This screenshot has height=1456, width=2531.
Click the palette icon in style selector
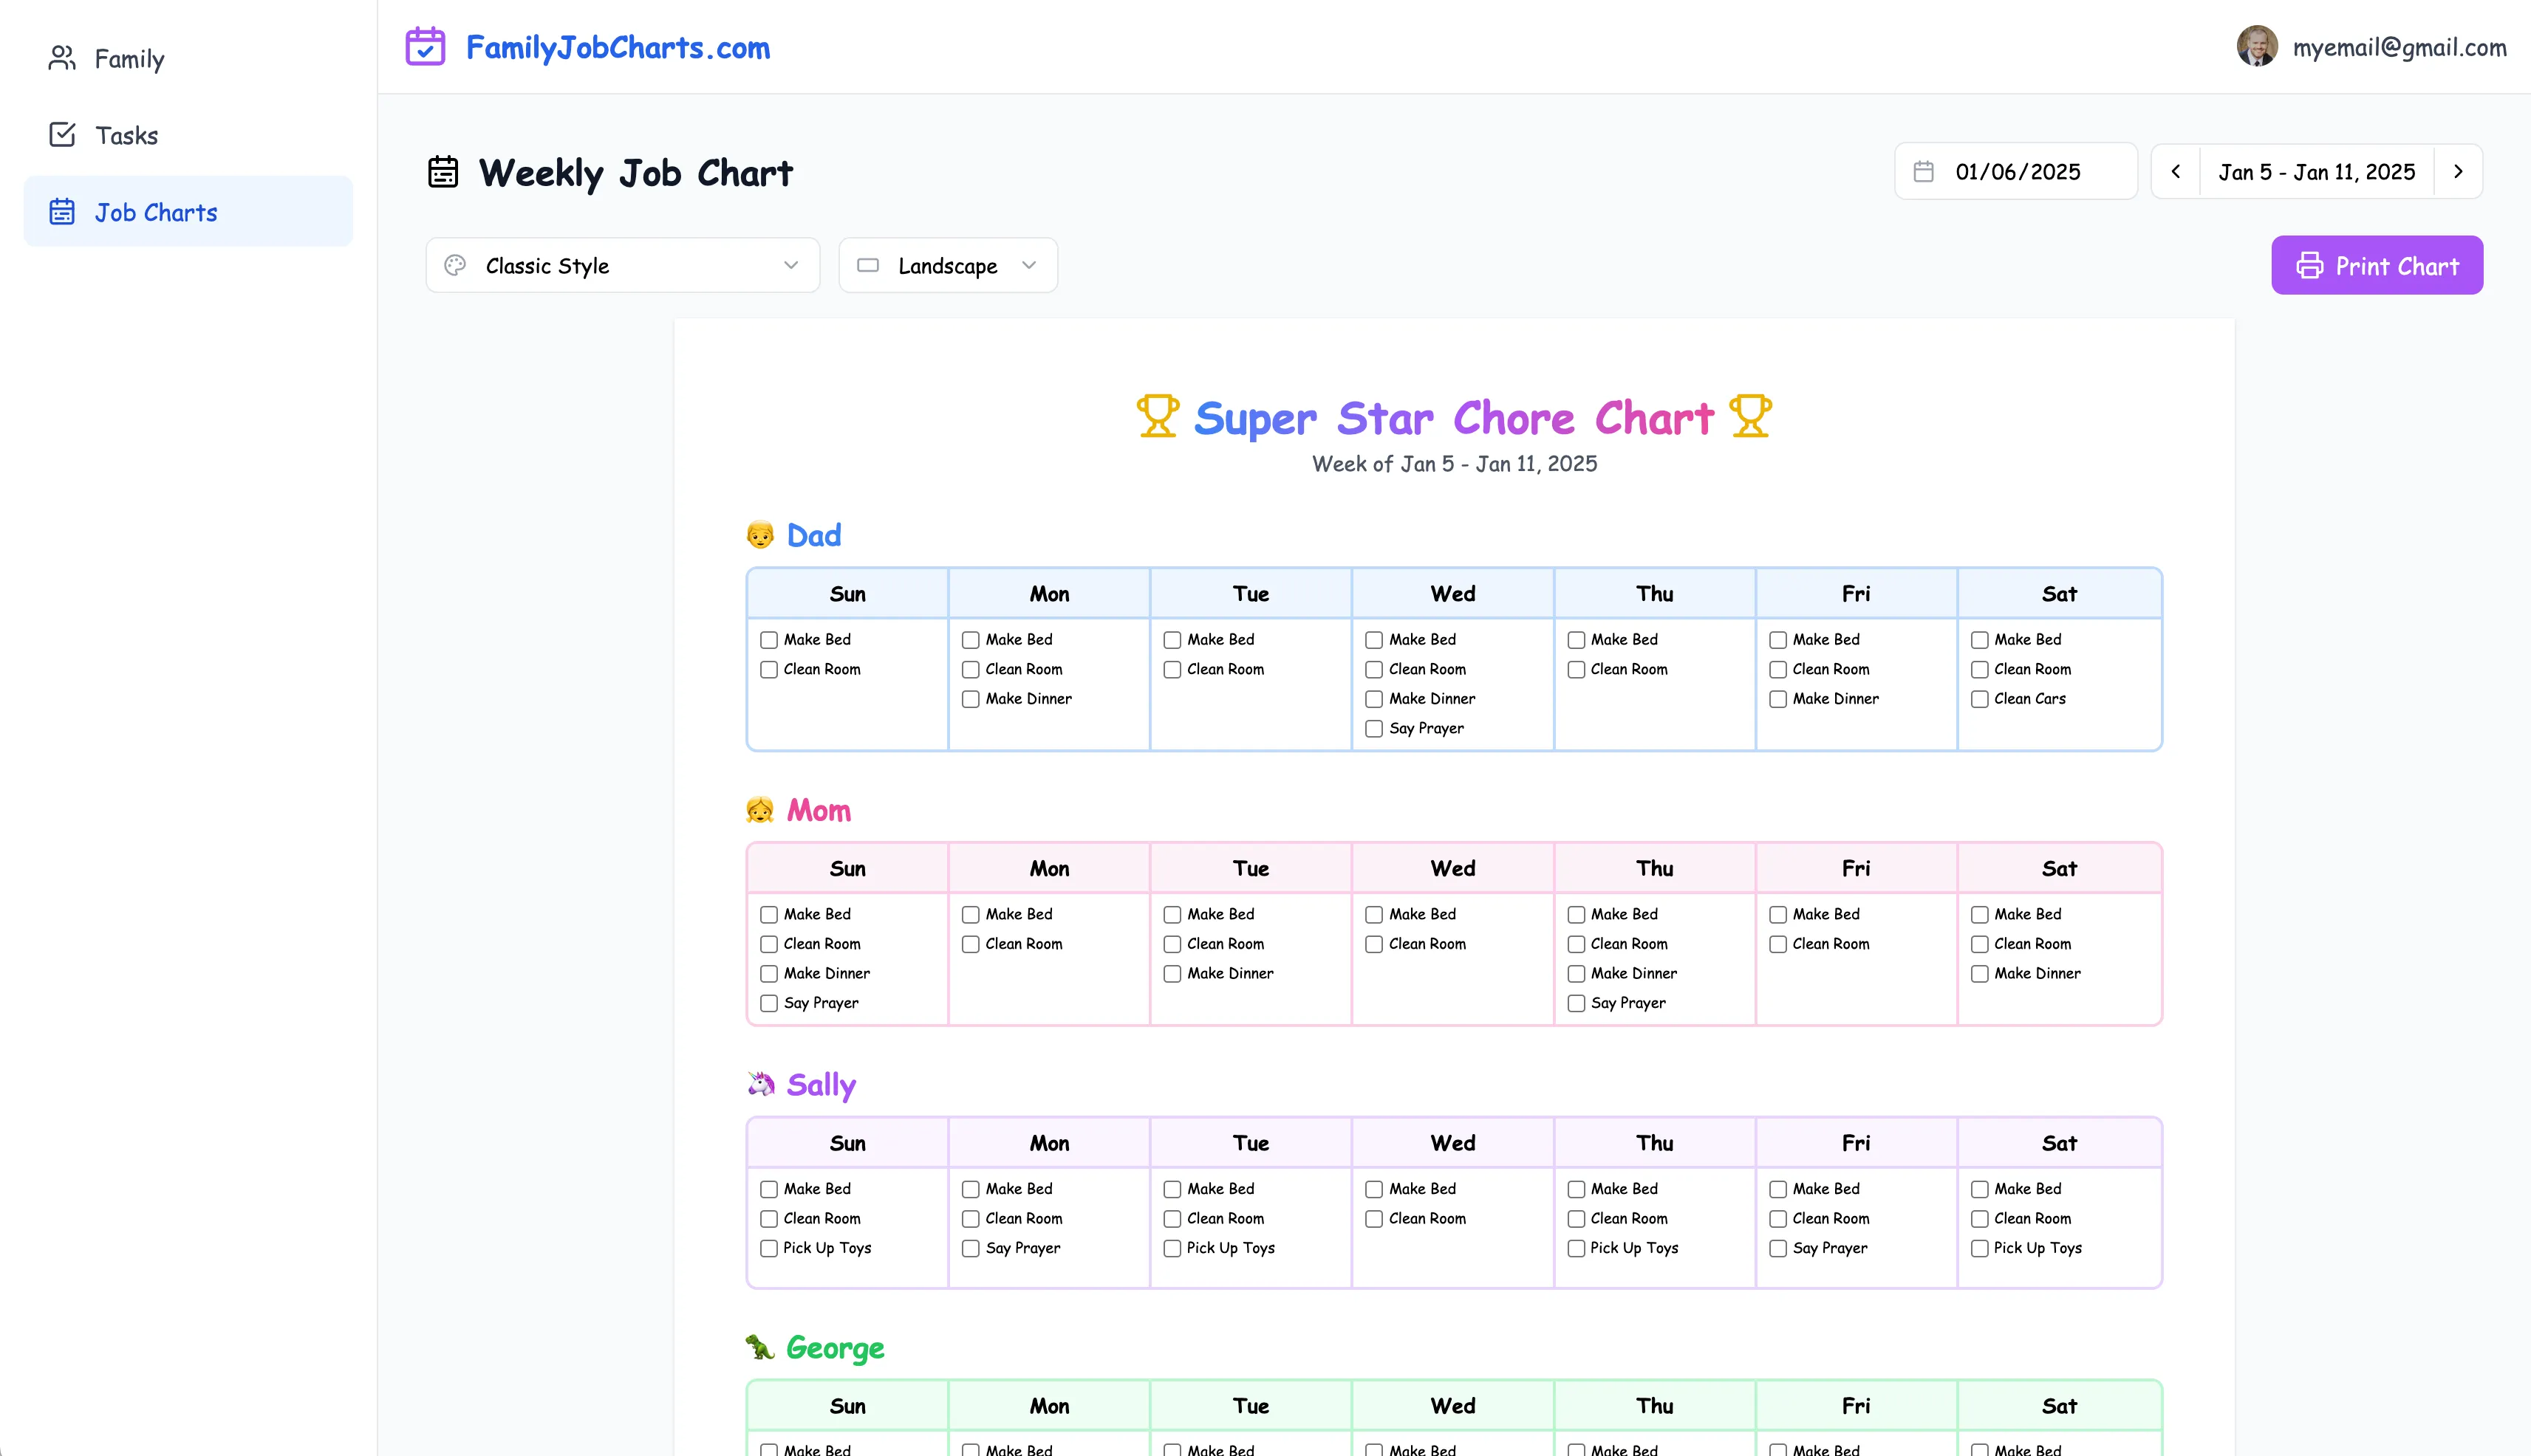455,265
